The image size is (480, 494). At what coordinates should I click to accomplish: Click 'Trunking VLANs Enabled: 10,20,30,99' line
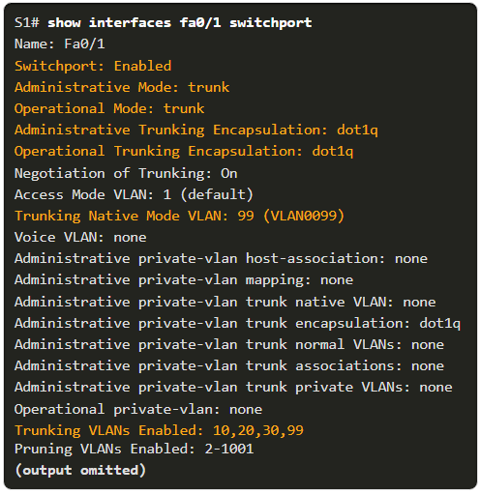[x=159, y=431]
